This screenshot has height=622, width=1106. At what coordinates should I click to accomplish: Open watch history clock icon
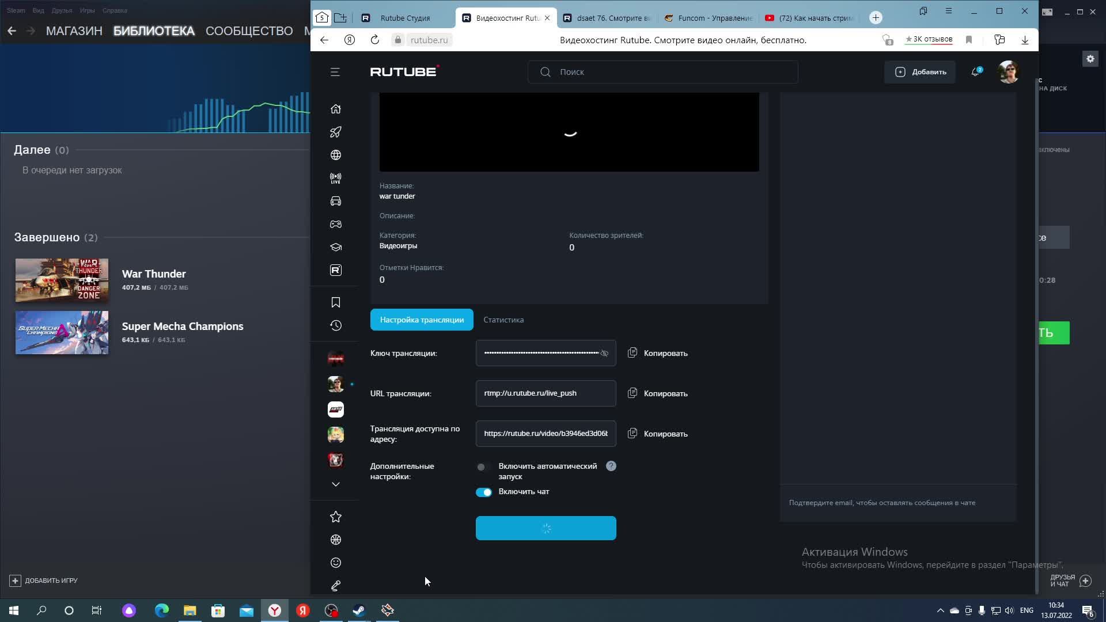point(336,325)
